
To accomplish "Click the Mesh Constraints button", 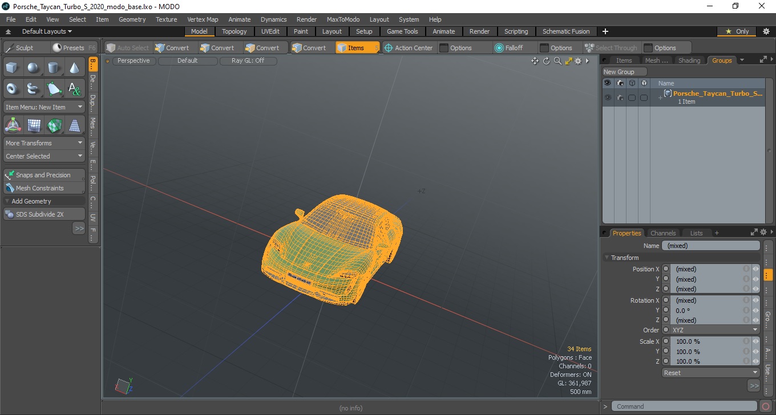I will pos(45,188).
